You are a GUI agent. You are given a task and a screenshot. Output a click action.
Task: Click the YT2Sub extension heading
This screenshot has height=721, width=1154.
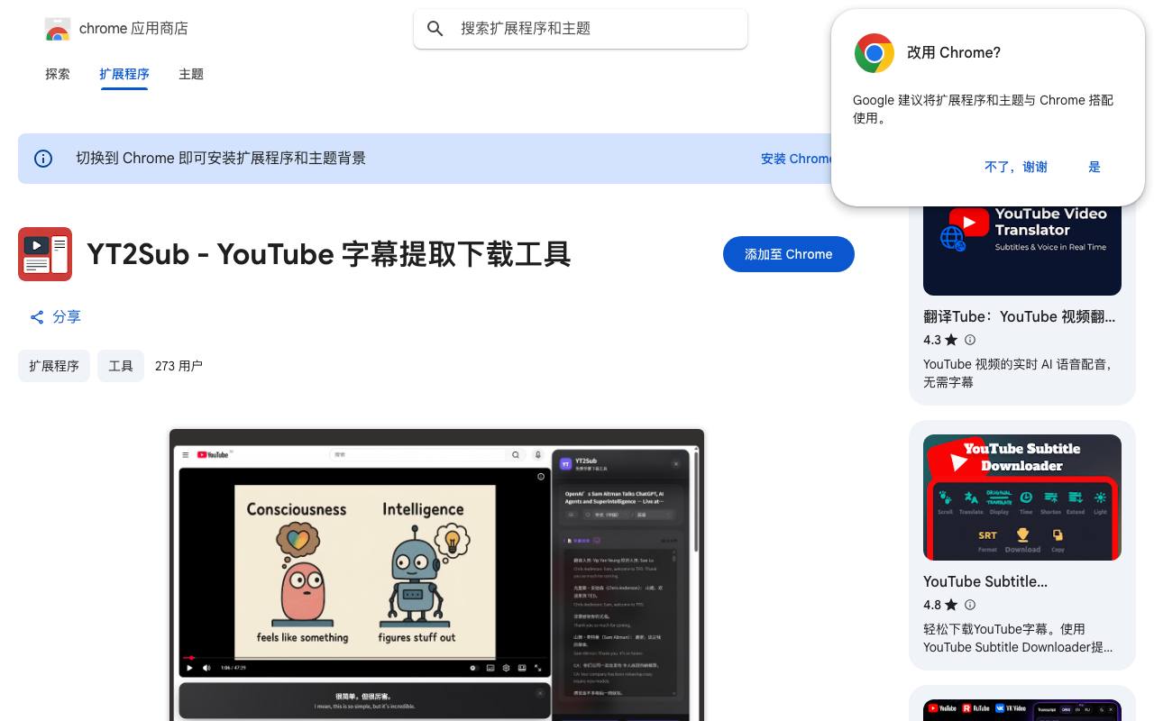pos(329,254)
